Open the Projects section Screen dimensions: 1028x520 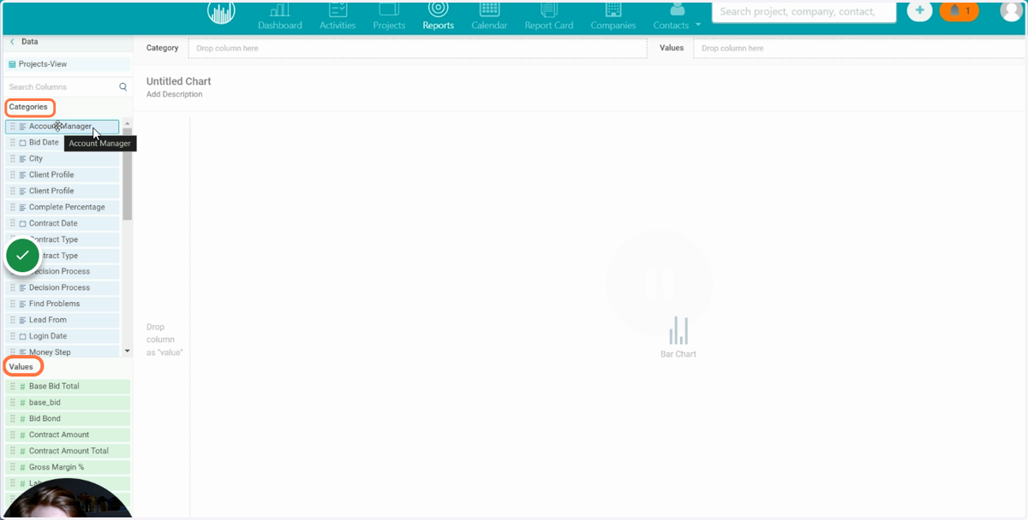[389, 16]
